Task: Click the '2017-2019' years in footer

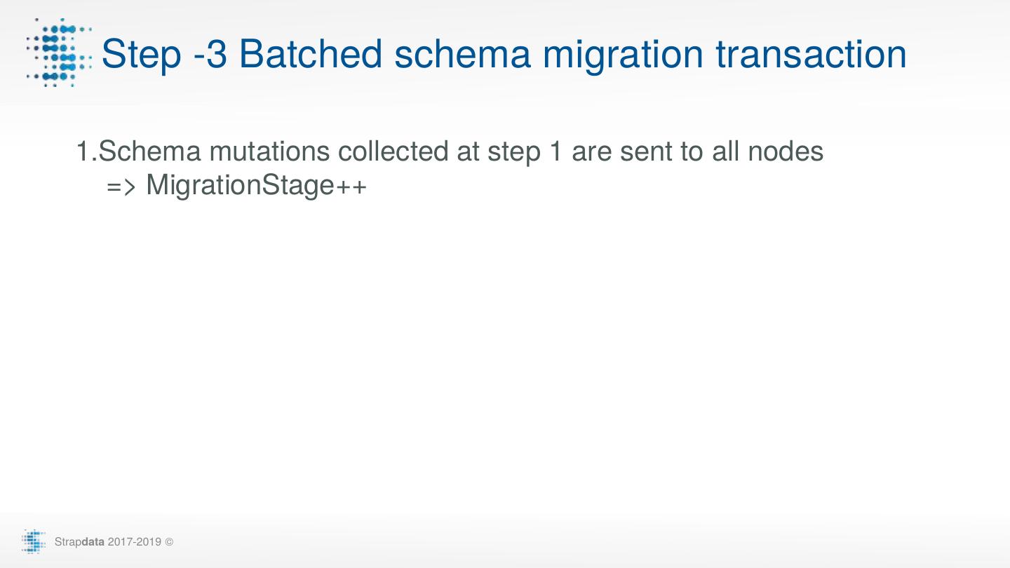Action: pyautogui.click(x=134, y=542)
